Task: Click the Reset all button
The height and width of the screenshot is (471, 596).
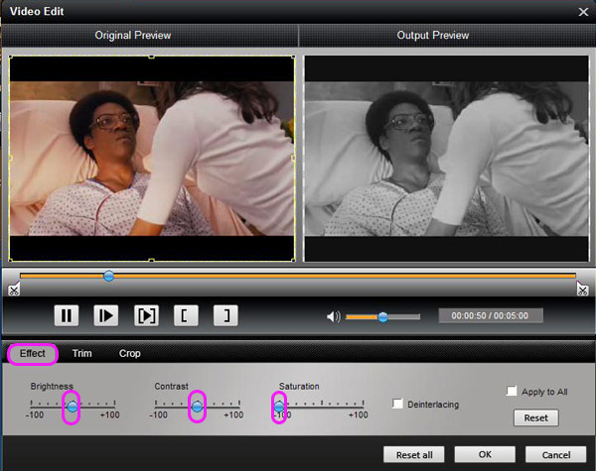Action: click(x=414, y=454)
